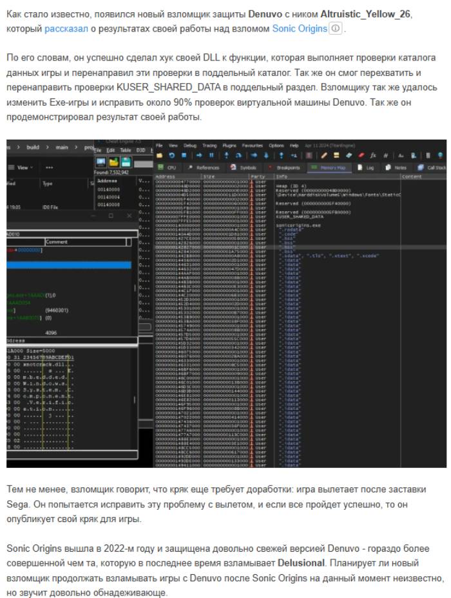Click the Size column header in memory map
Image resolution: width=451 pixels, height=598 pixels.
pos(225,176)
